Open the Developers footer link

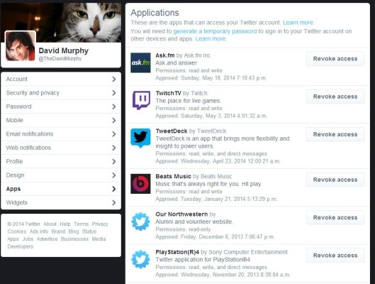[21, 246]
